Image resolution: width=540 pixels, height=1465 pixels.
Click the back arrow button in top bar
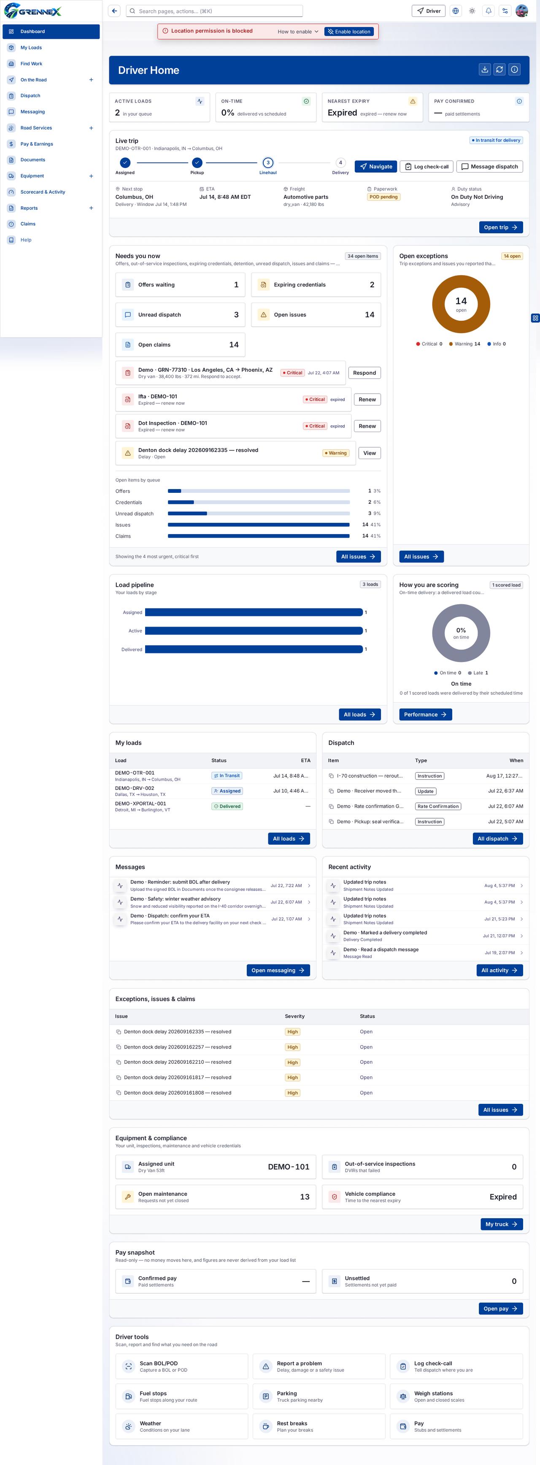(x=114, y=11)
